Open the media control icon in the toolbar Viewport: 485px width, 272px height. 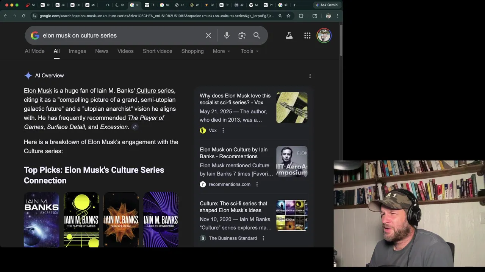[314, 16]
